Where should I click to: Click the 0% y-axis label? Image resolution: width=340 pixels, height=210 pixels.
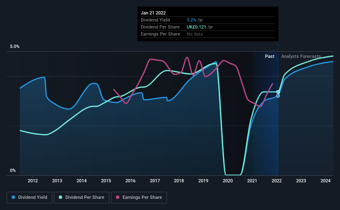pos(13,171)
